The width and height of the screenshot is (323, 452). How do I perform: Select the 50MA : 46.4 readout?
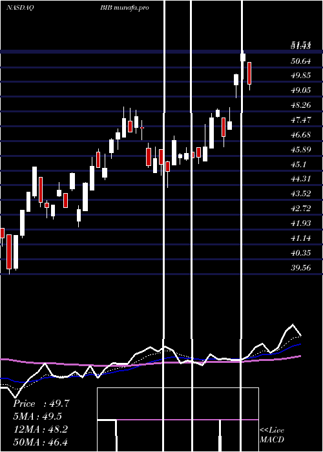tap(41, 442)
